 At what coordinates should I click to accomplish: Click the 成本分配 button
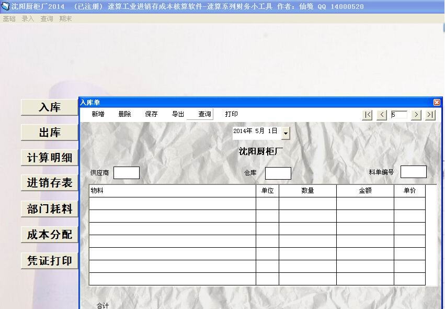49,235
